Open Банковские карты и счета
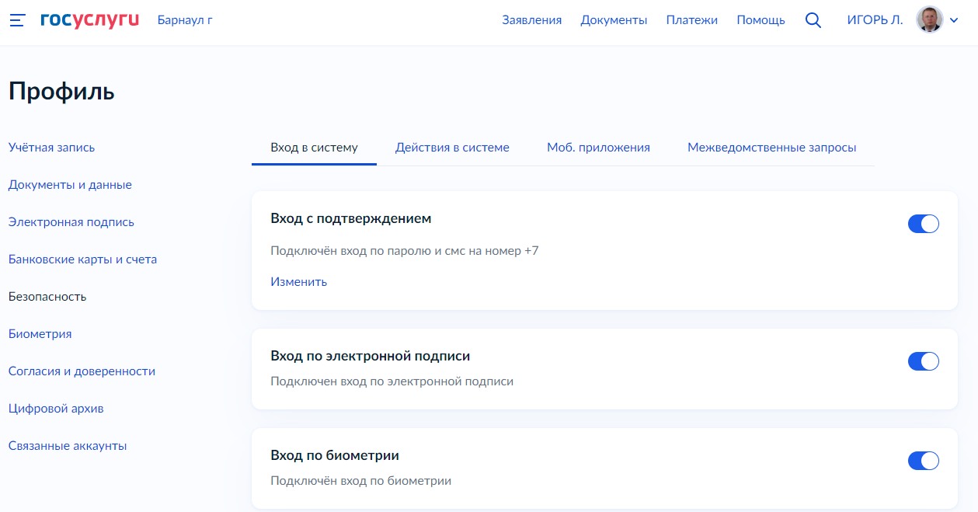 coord(83,259)
